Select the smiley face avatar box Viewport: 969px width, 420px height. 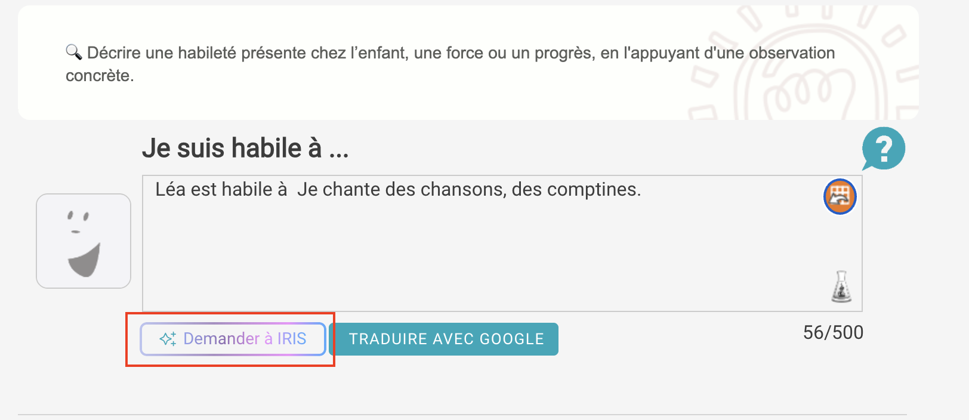tap(84, 241)
